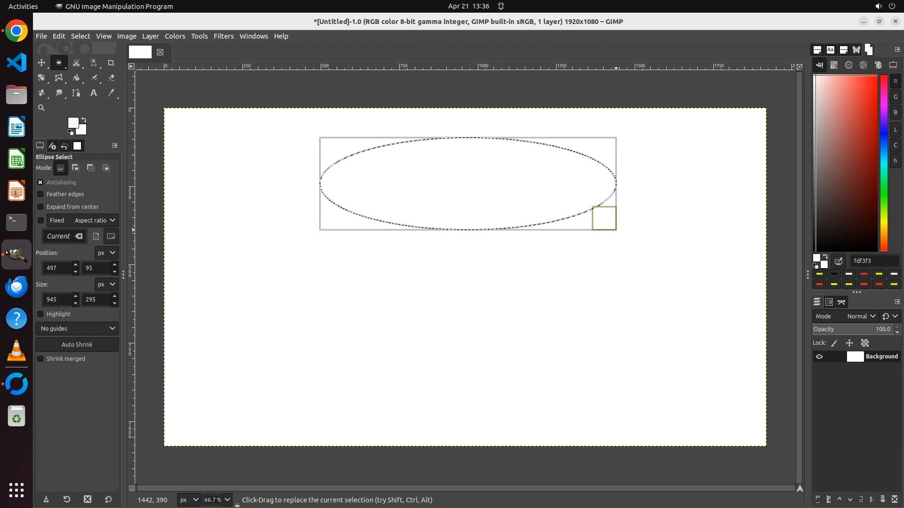This screenshot has height=508, width=904.
Task: Hide the Background layer via eye icon
Action: tap(819, 357)
